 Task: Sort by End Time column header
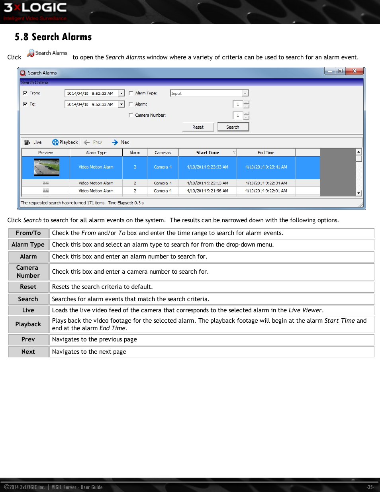[266, 153]
